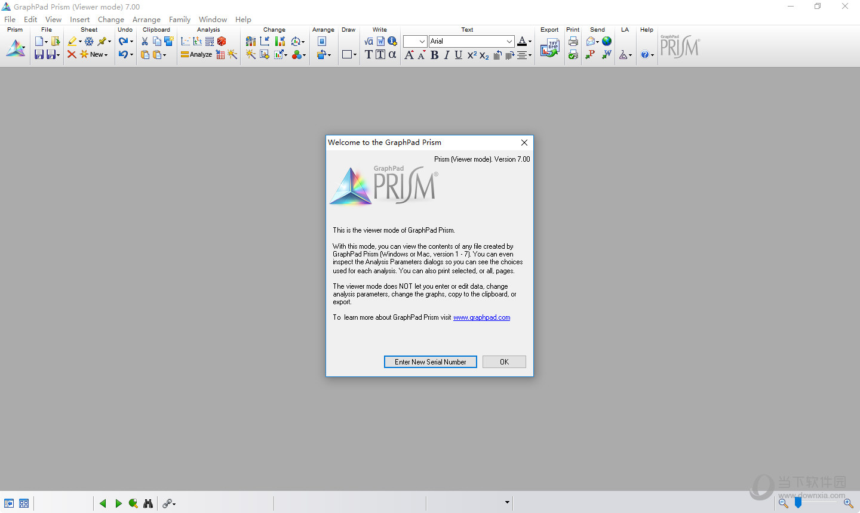Select the boxed T text box tool
Screen dimensions: 860x513
coord(380,54)
